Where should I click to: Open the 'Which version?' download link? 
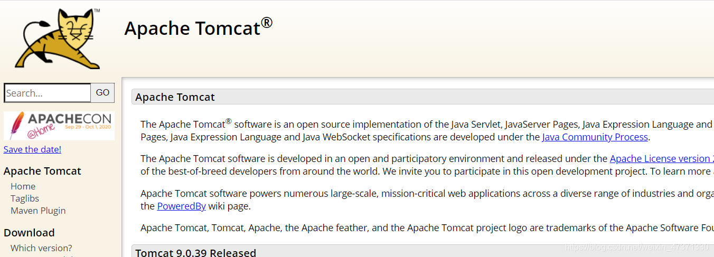click(41, 248)
